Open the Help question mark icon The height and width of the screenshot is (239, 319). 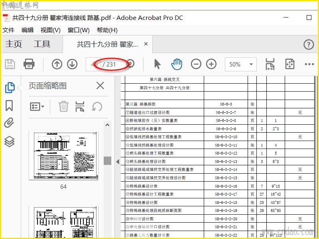point(309,45)
